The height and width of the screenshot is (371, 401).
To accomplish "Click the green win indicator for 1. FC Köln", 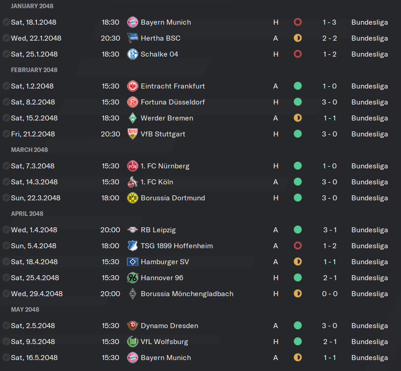I will [298, 182].
